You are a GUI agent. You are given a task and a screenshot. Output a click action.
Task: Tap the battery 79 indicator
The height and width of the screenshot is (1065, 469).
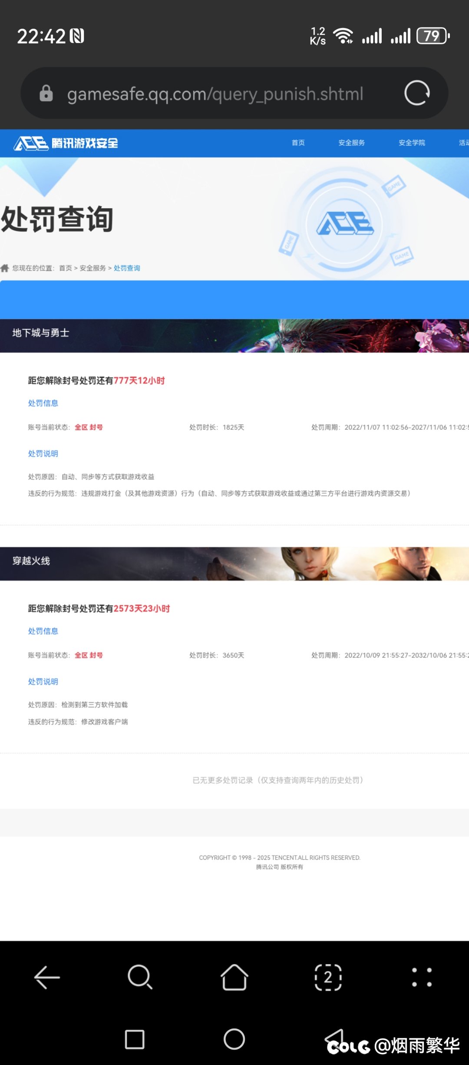coord(433,36)
